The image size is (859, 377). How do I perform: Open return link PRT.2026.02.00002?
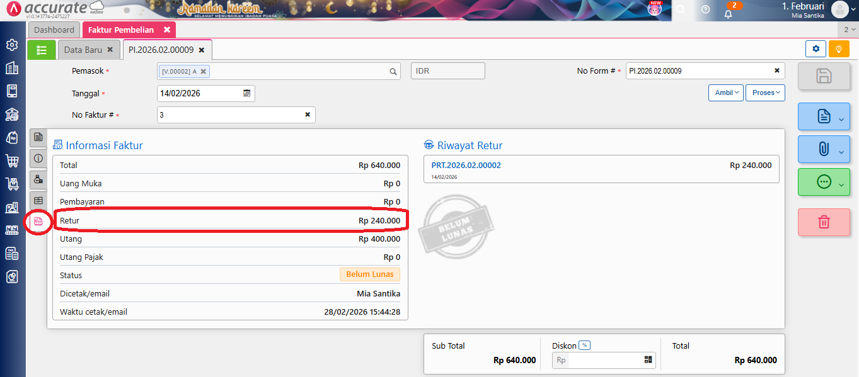click(466, 166)
